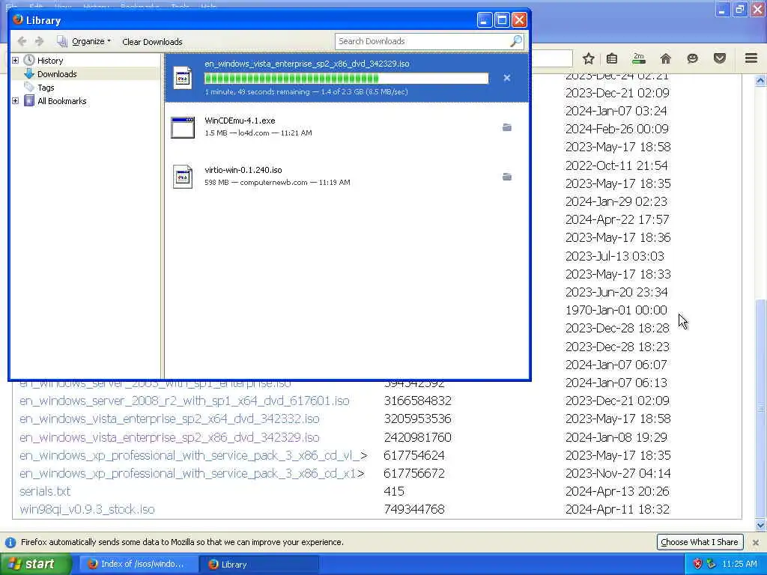Click the network tray icon
Image resolution: width=767 pixels, height=575 pixels.
click(712, 564)
